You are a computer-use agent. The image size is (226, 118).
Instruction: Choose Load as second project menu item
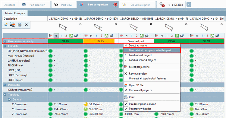coord(152,60)
